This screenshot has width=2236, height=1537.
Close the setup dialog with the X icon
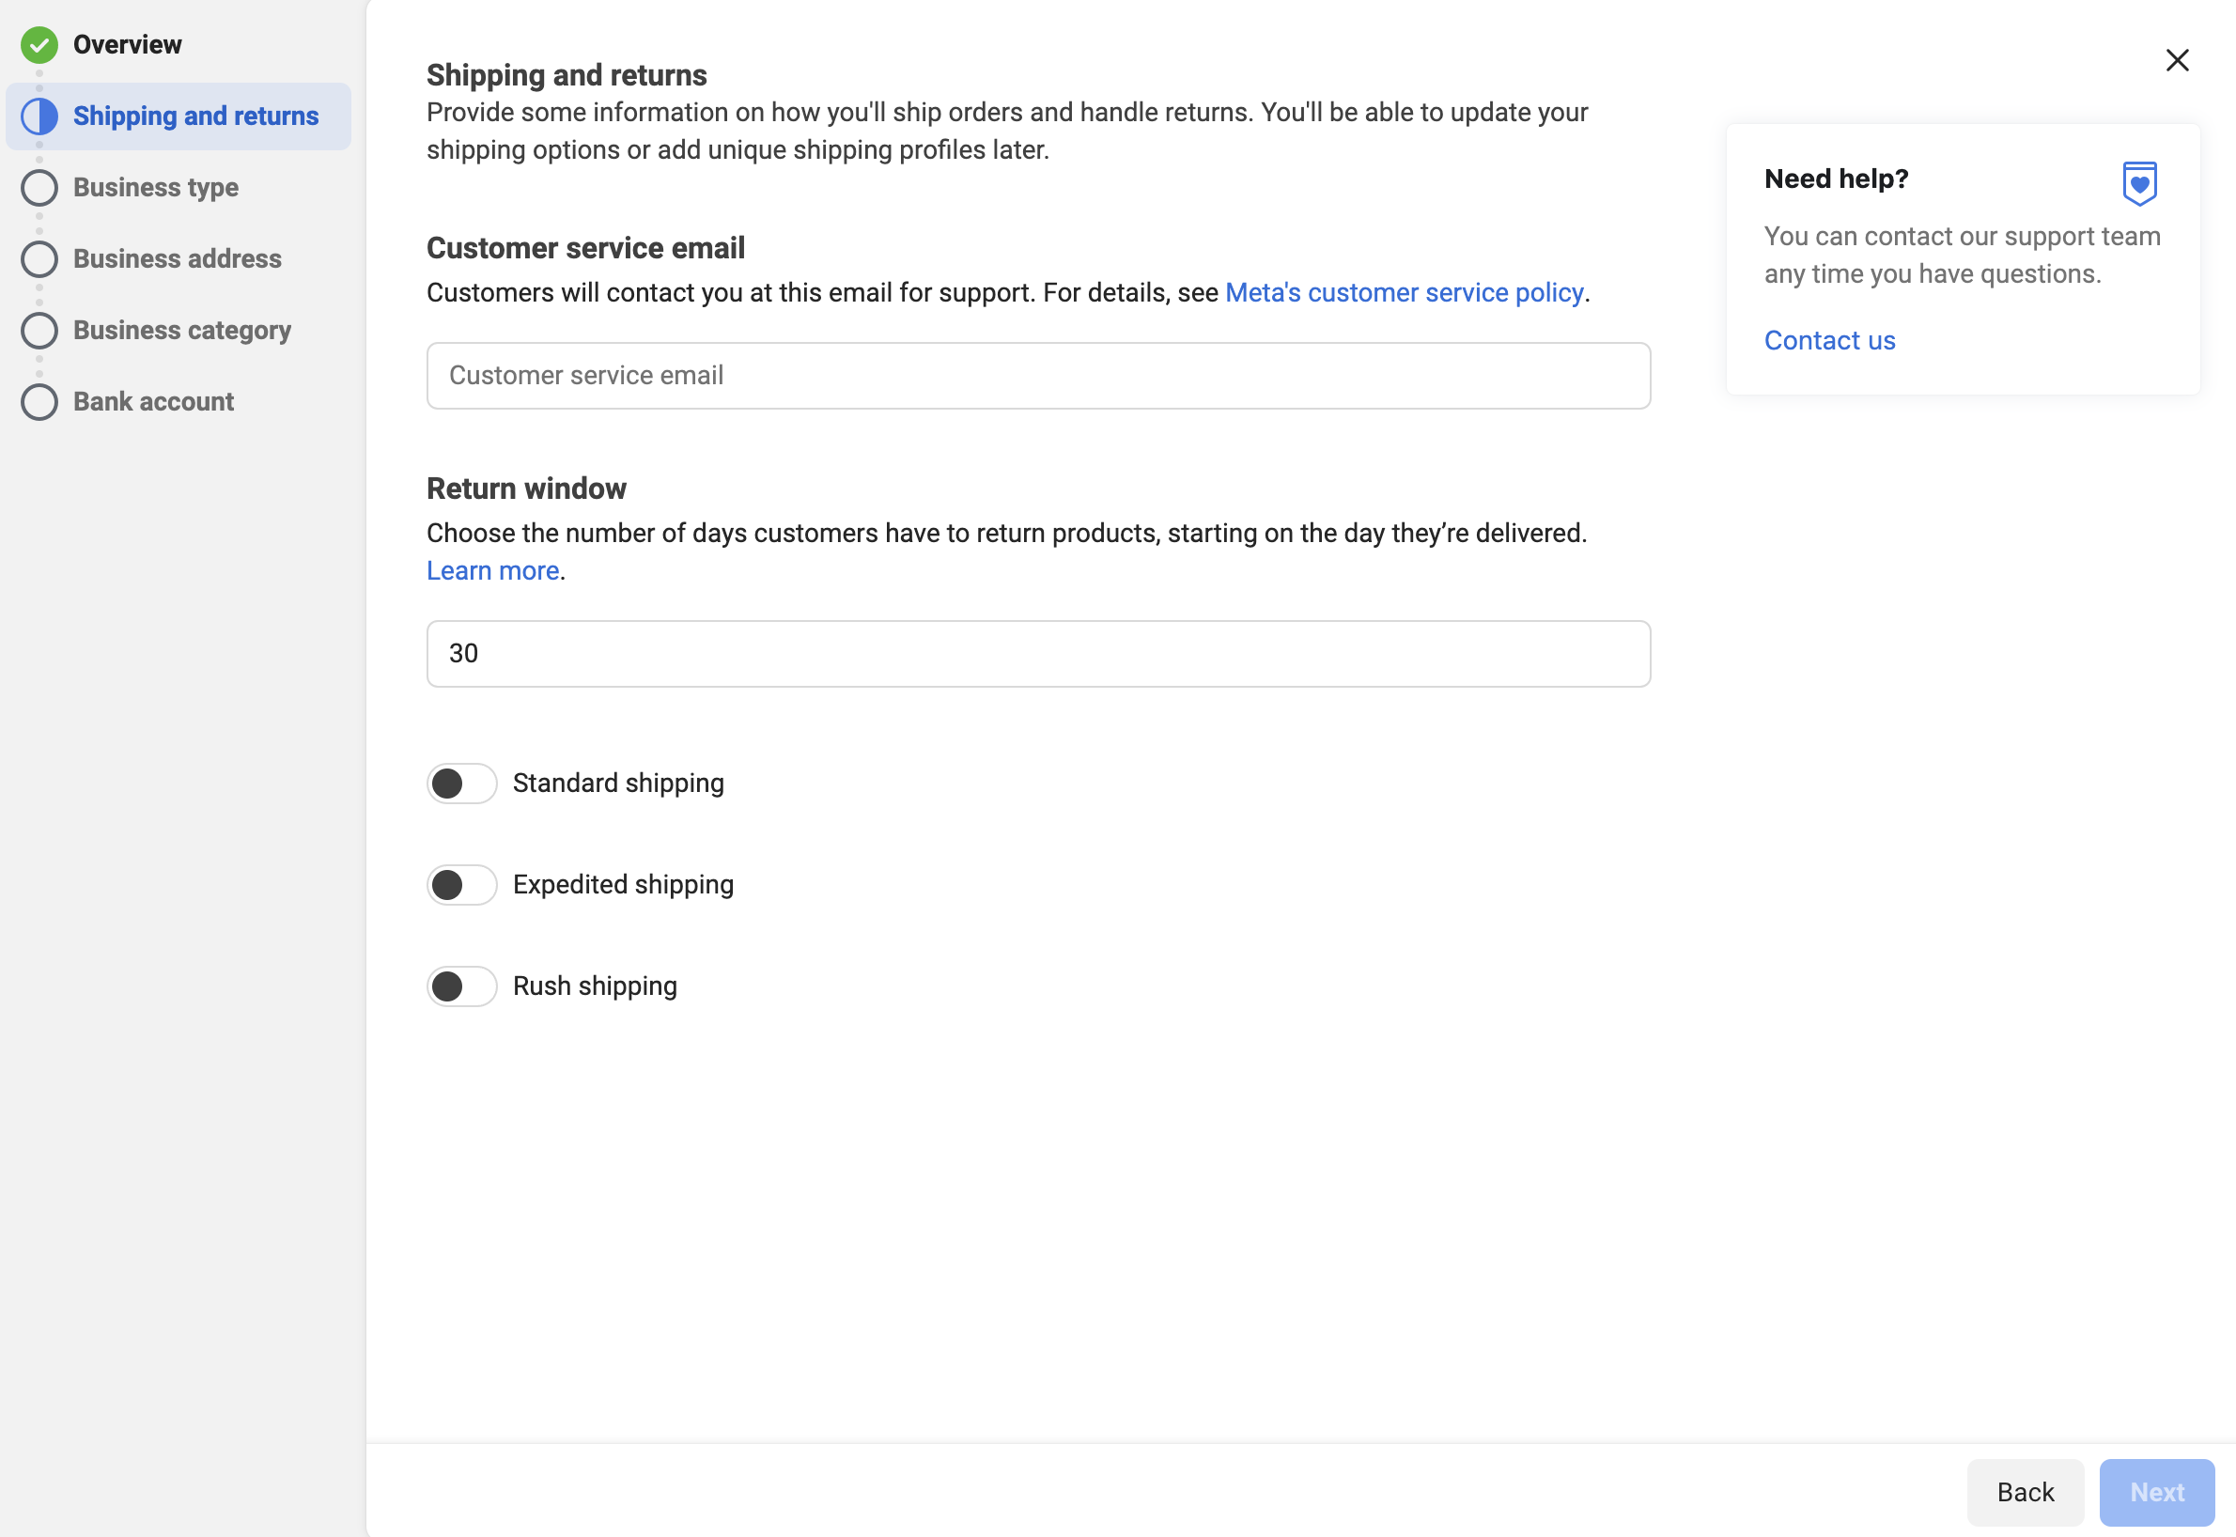[2177, 60]
